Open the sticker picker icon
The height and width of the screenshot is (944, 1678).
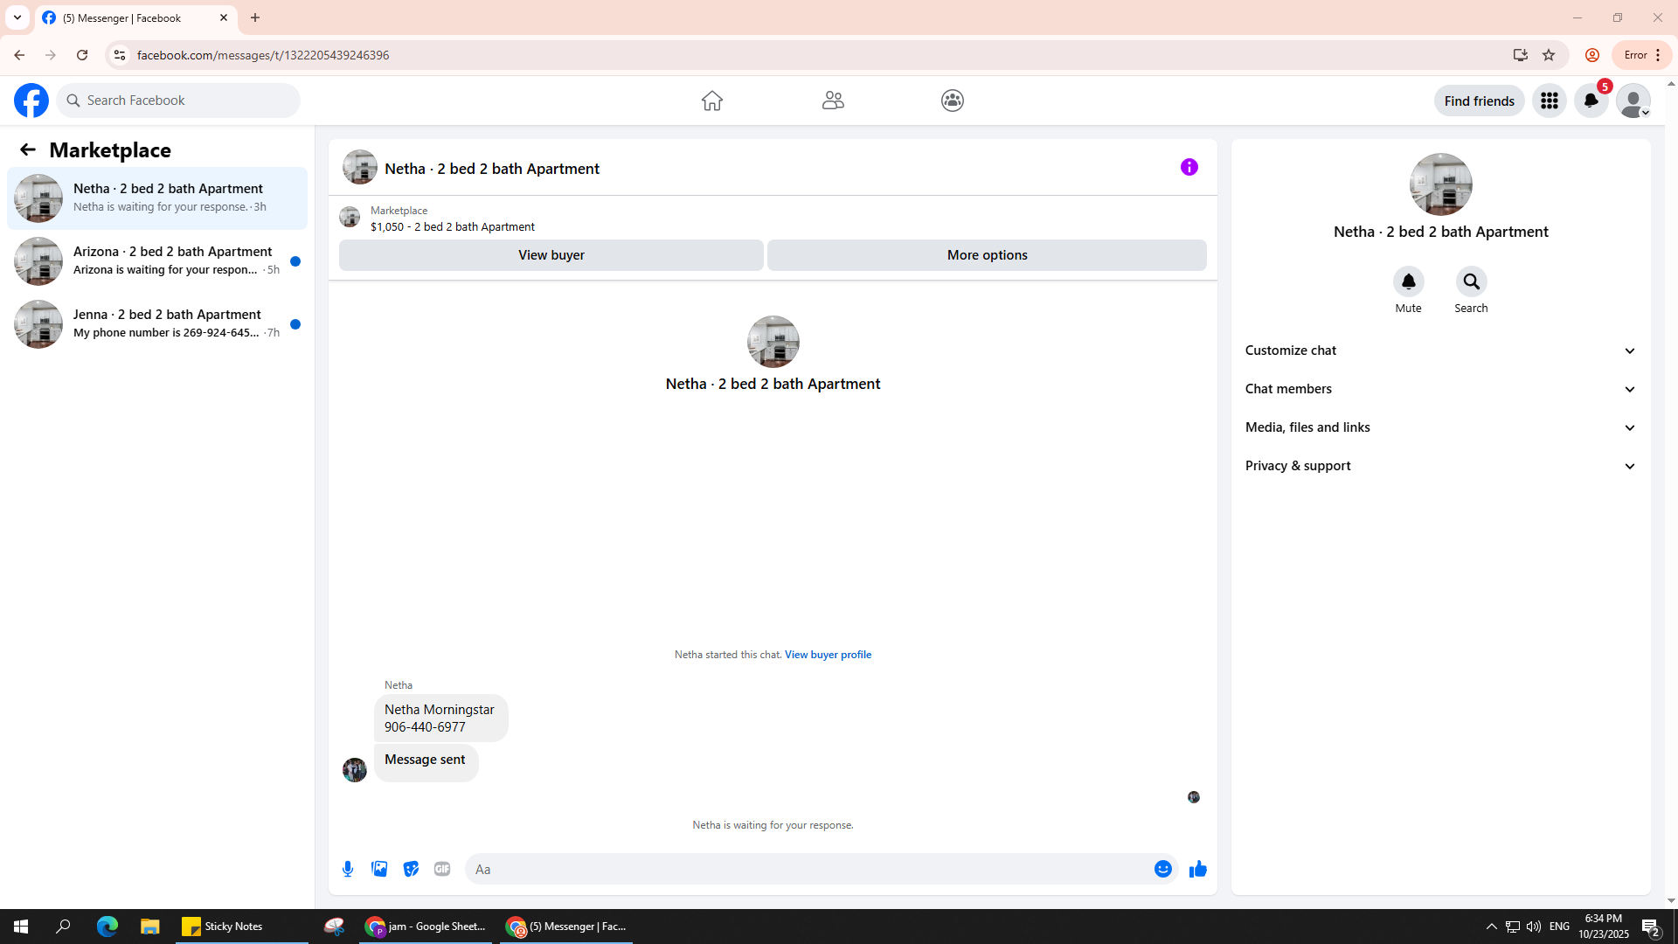411,869
